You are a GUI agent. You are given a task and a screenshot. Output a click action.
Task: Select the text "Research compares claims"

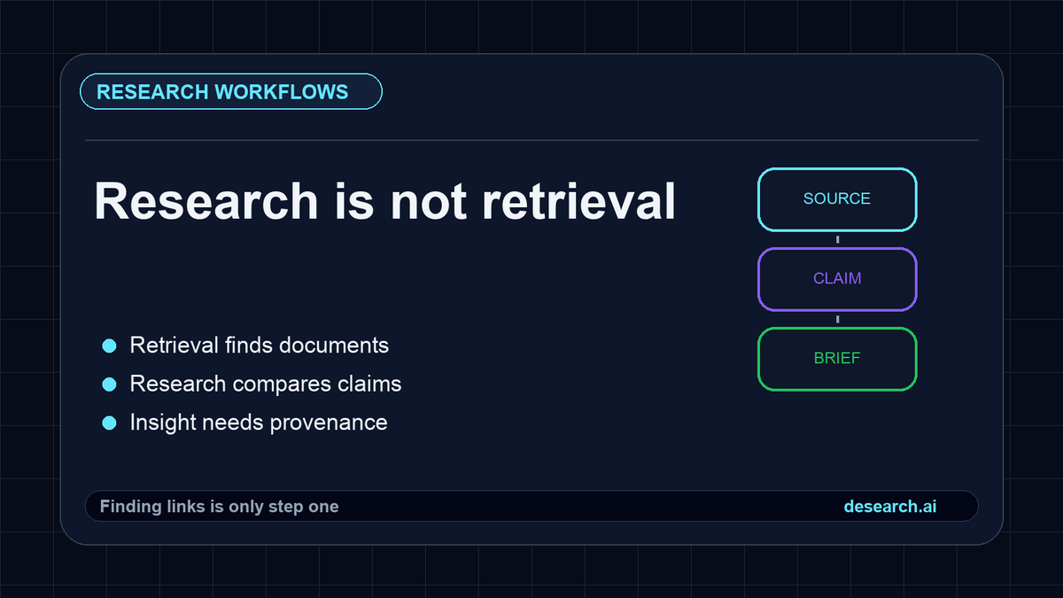pyautogui.click(x=266, y=384)
